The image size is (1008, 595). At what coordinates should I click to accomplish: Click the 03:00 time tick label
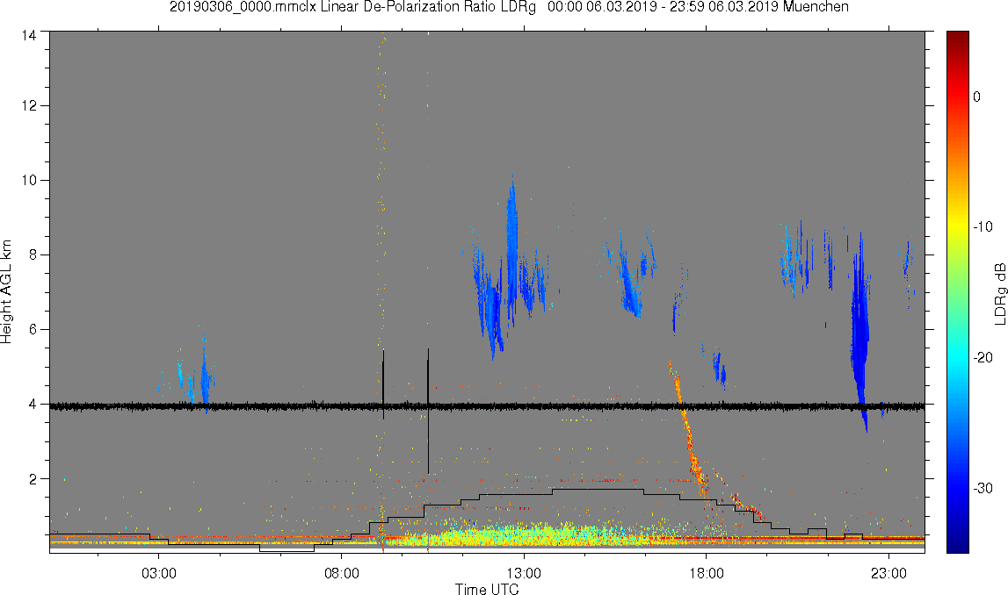coord(159,573)
